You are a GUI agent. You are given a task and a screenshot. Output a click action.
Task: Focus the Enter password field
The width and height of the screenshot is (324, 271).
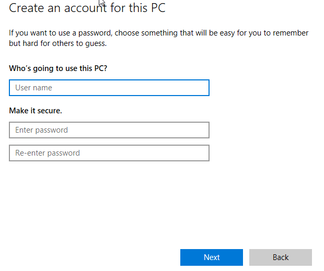109,130
